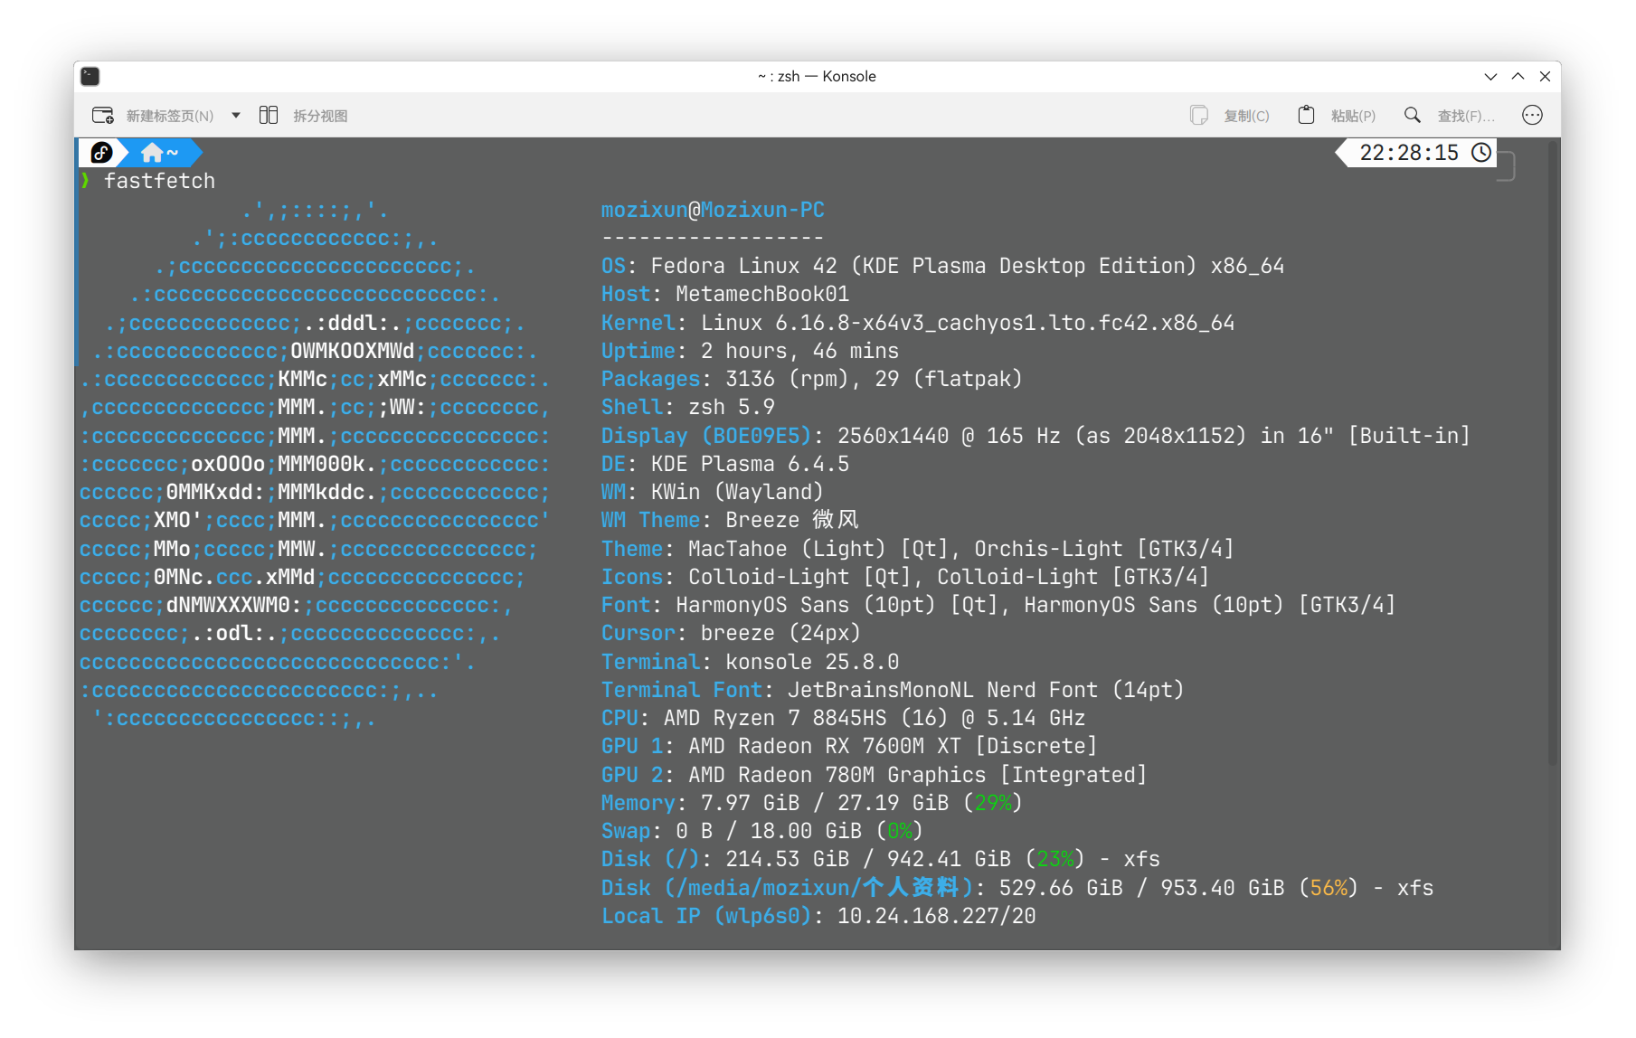Click the Terminal Font JetBrainsMonoNL line
The height and width of the screenshot is (1038, 1636).
(x=893, y=690)
